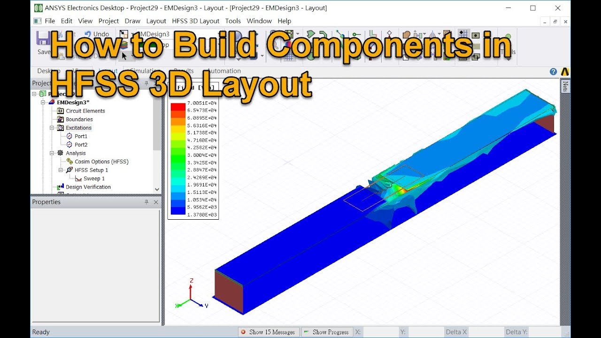Select Cosim Options (HFSS)
The image size is (601, 338).
click(x=101, y=161)
